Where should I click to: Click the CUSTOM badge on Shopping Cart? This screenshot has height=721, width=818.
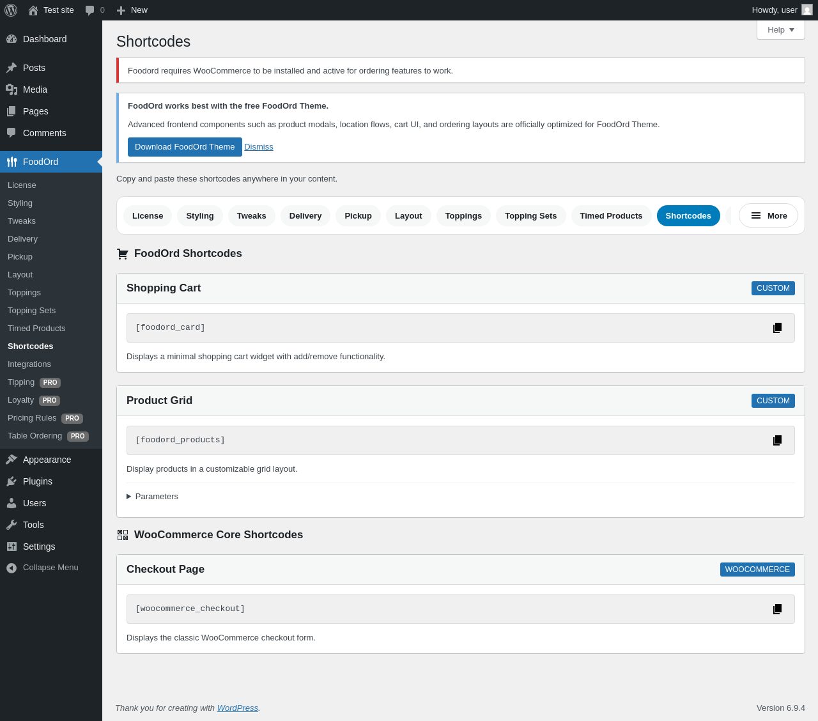773,288
